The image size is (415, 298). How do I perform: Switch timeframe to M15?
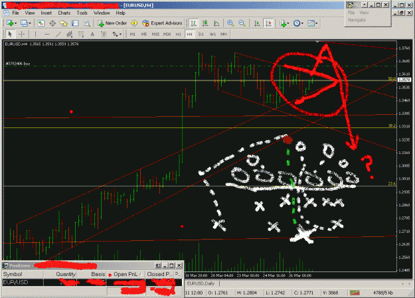pos(155,34)
